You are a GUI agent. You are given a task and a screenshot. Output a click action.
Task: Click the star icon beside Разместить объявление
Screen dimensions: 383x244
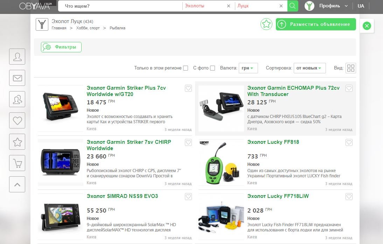click(266, 24)
